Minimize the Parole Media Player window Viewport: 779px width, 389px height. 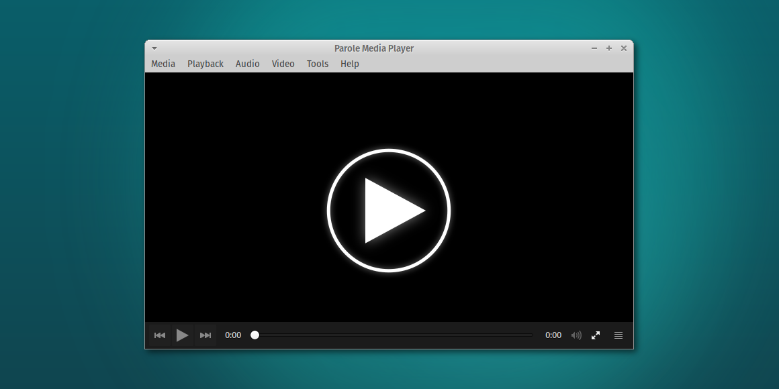594,48
